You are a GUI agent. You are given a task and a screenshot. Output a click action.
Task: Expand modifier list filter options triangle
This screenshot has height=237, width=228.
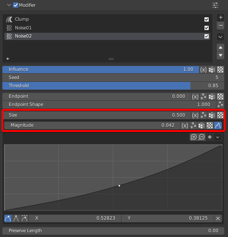[8, 59]
